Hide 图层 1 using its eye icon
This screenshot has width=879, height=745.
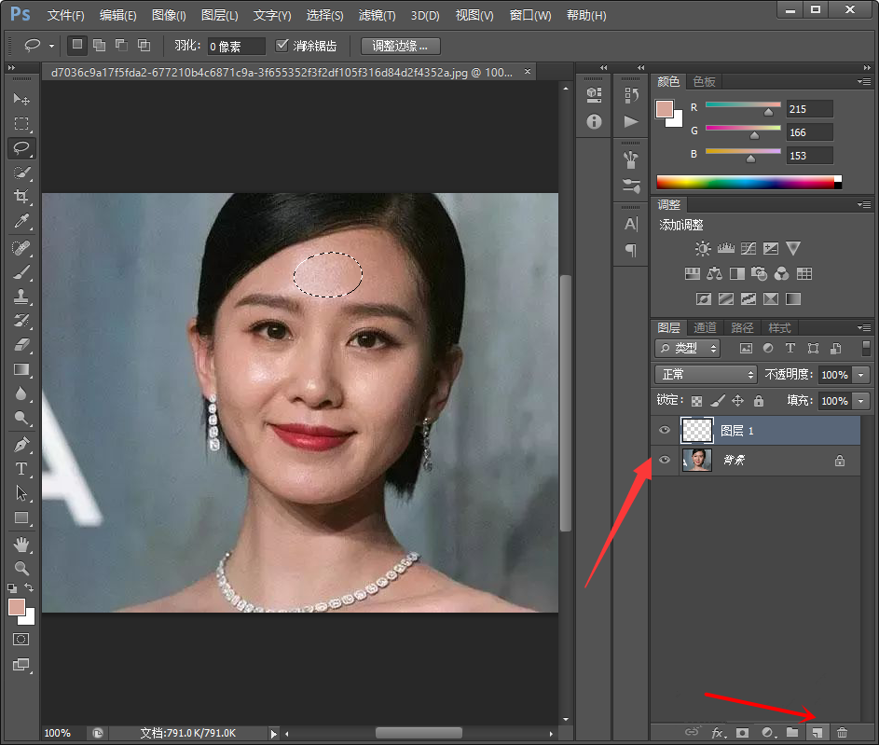pos(665,430)
